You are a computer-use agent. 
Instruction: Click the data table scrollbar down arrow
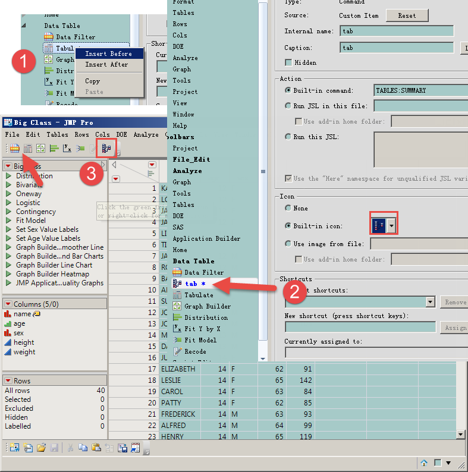pos(460,435)
